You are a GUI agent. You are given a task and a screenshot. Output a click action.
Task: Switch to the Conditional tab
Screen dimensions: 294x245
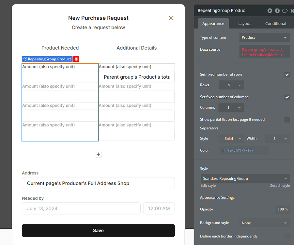[275, 23]
